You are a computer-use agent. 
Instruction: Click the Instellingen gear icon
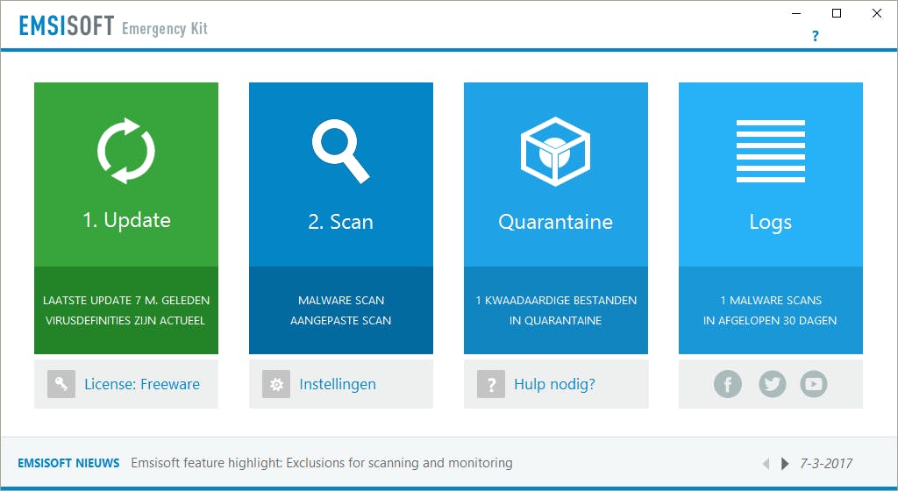tap(276, 384)
